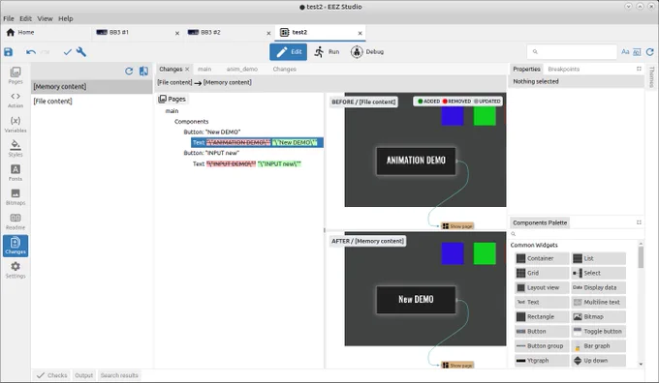Screen dimensions: 659x383
Task: Close the BB3 #2 tab
Action: click(x=269, y=33)
